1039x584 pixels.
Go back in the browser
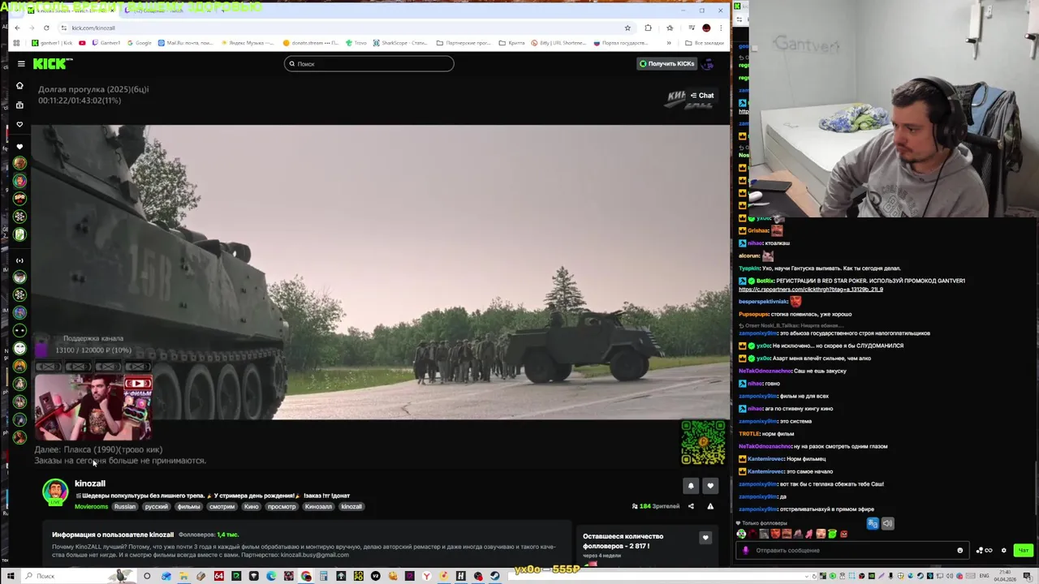(17, 28)
